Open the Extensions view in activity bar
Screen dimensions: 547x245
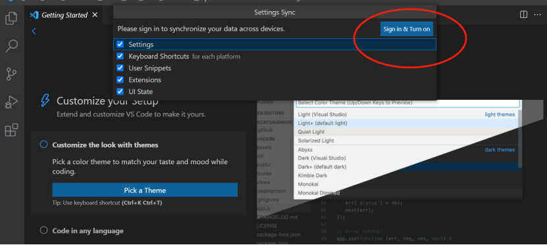11,130
